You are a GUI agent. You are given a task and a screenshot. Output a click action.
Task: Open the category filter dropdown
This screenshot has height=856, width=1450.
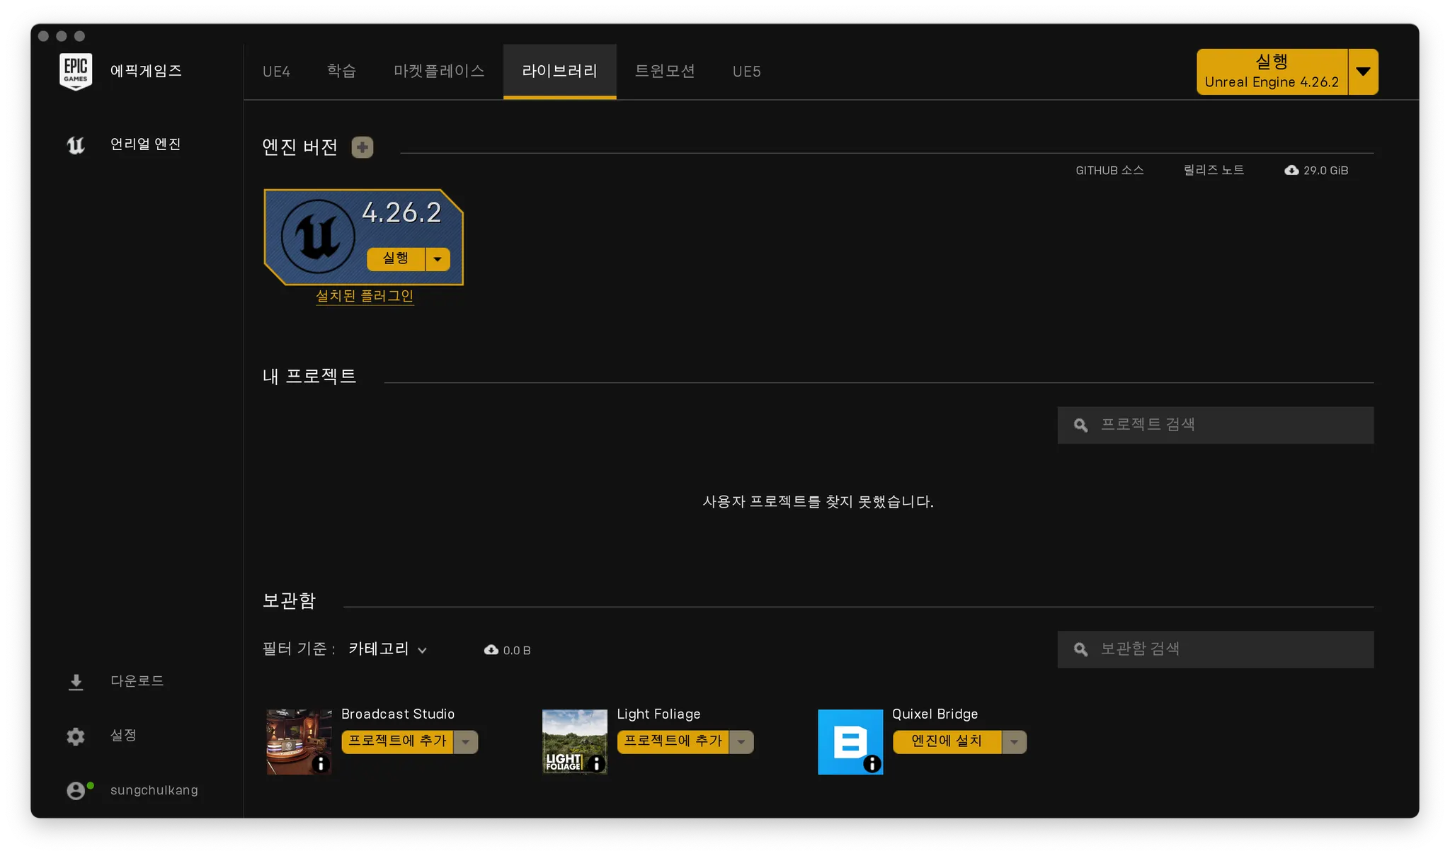coord(387,649)
